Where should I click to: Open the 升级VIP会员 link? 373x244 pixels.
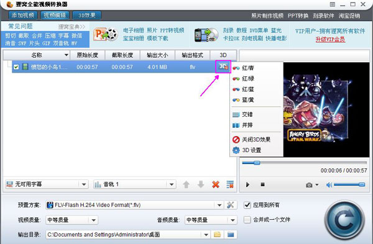(x=330, y=40)
